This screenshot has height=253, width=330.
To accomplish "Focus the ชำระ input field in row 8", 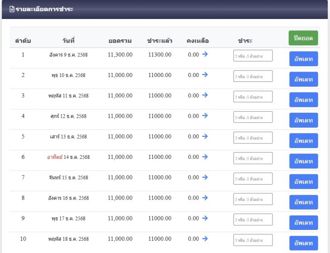I will click(x=253, y=199).
